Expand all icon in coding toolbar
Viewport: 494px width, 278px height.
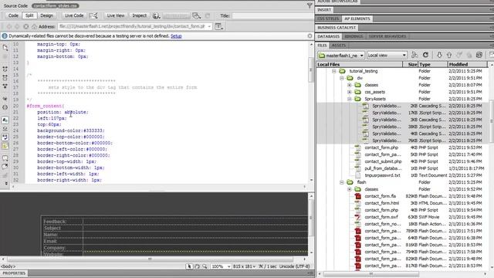coord(5,86)
